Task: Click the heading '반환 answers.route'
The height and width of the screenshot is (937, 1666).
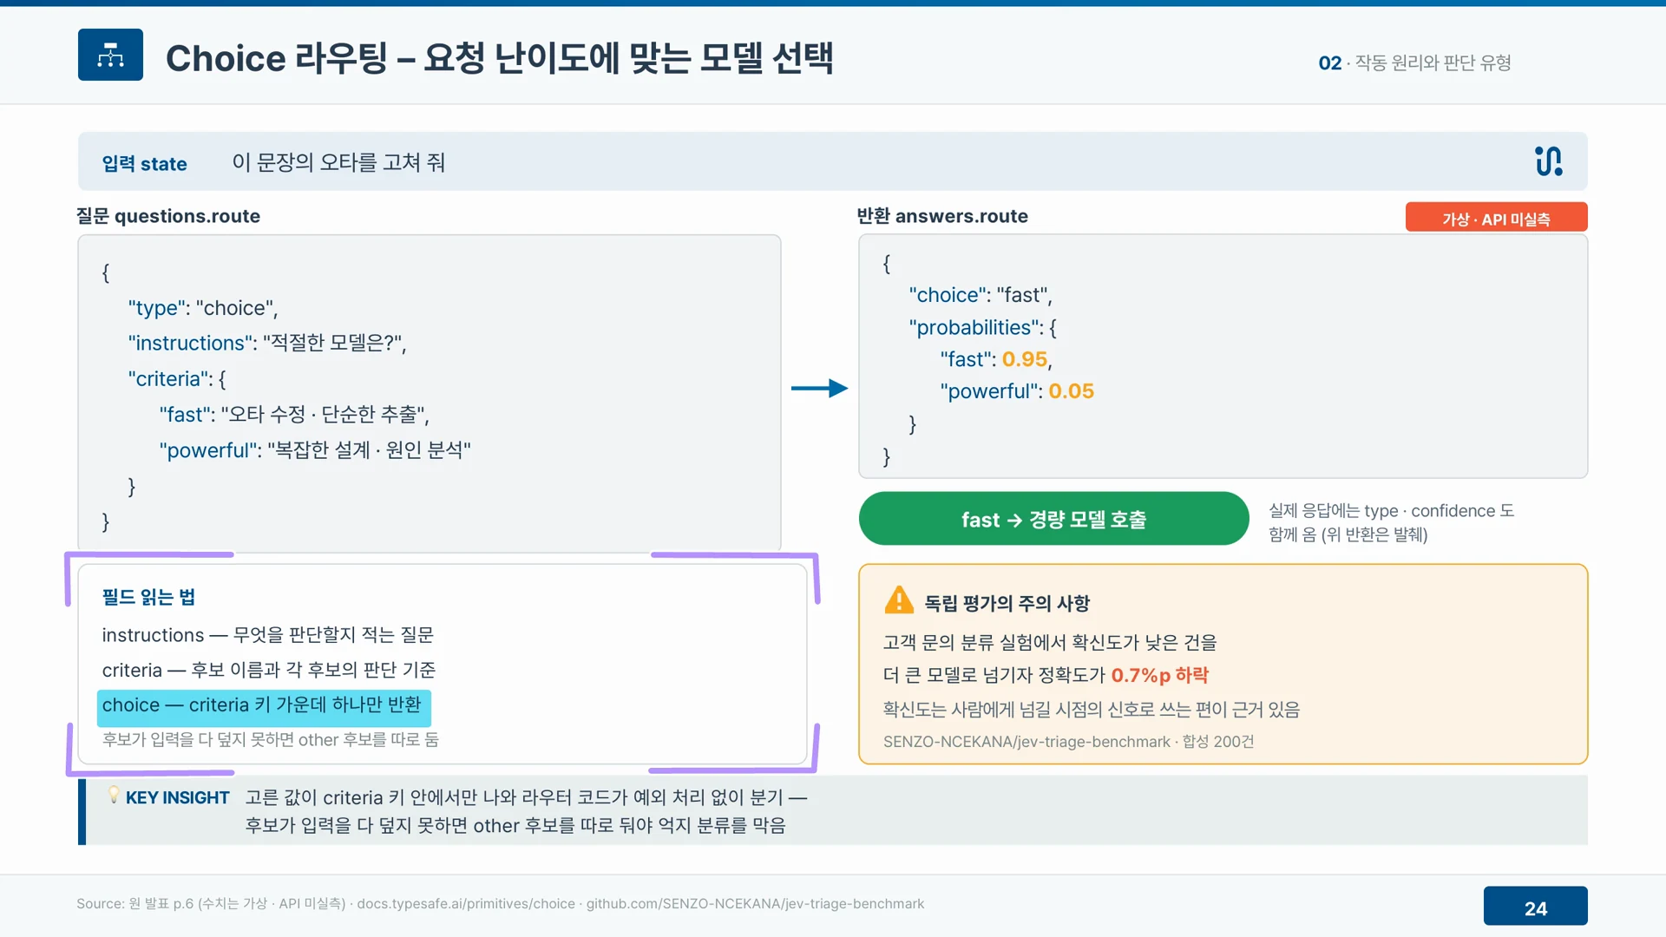Action: point(942,216)
